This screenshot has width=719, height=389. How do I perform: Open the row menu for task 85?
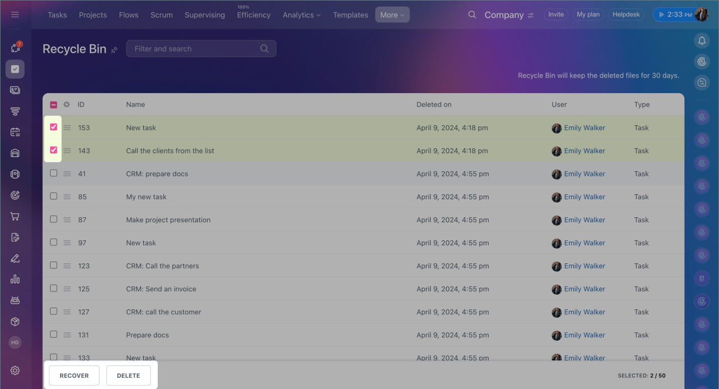click(x=67, y=197)
